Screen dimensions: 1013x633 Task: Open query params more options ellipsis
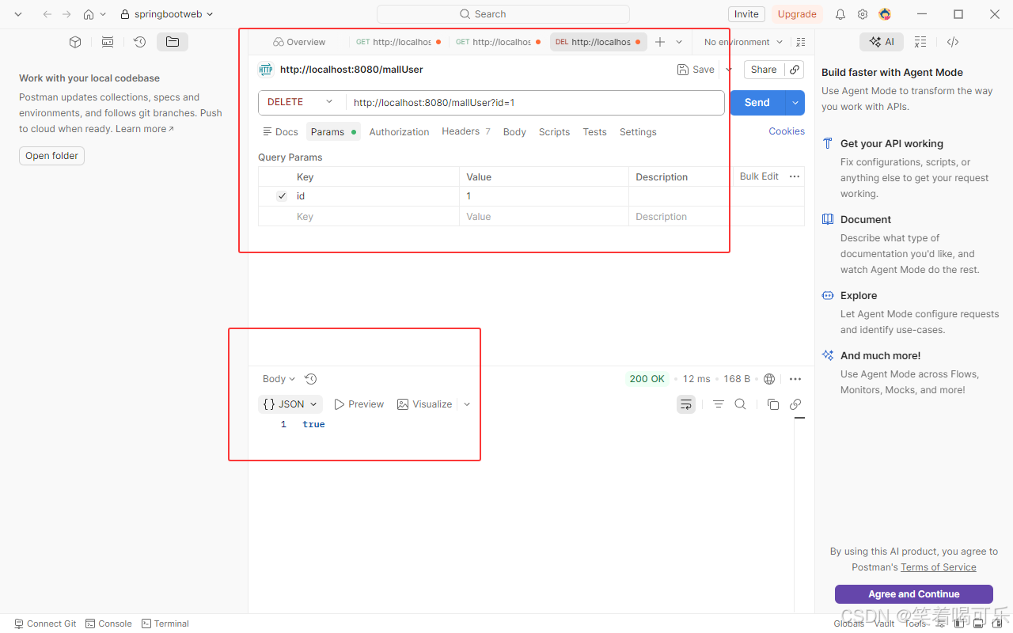point(795,176)
